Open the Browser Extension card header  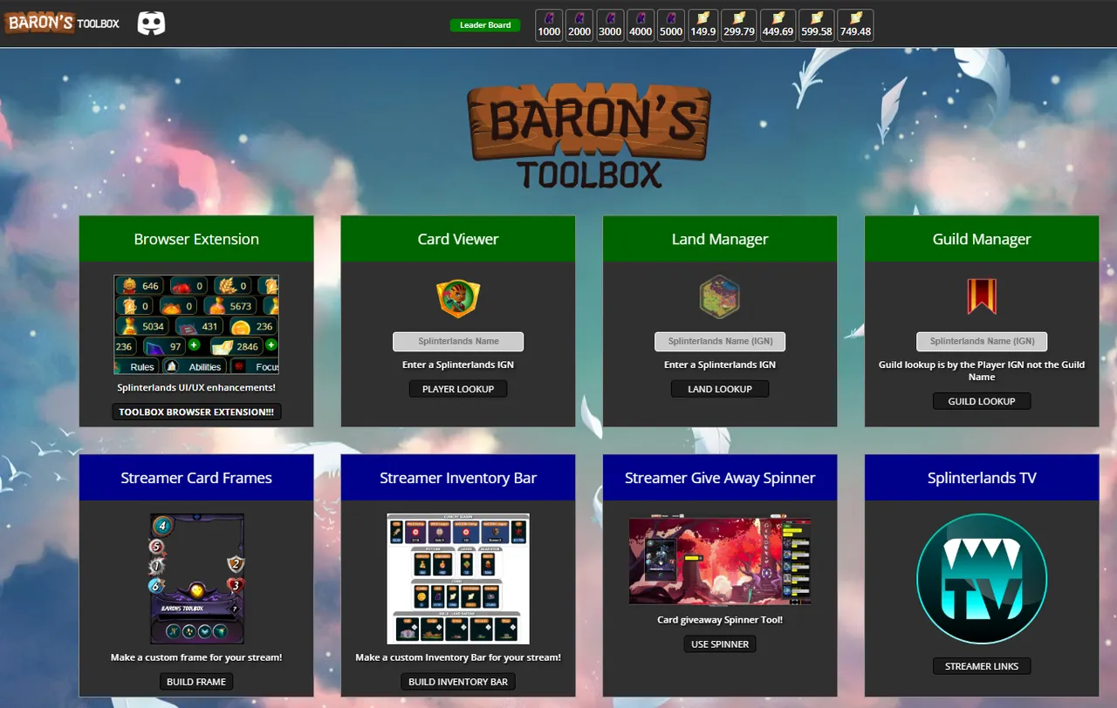coord(196,239)
